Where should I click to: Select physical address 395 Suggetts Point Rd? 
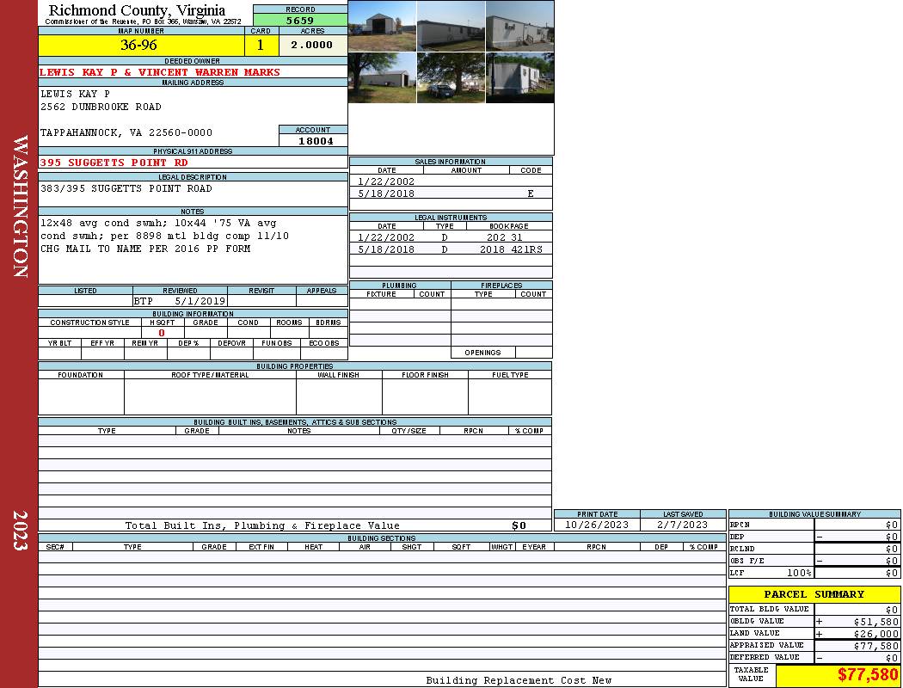pos(114,163)
